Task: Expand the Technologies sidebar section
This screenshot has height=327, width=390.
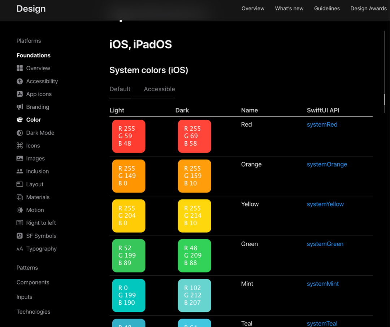Action: click(x=33, y=311)
